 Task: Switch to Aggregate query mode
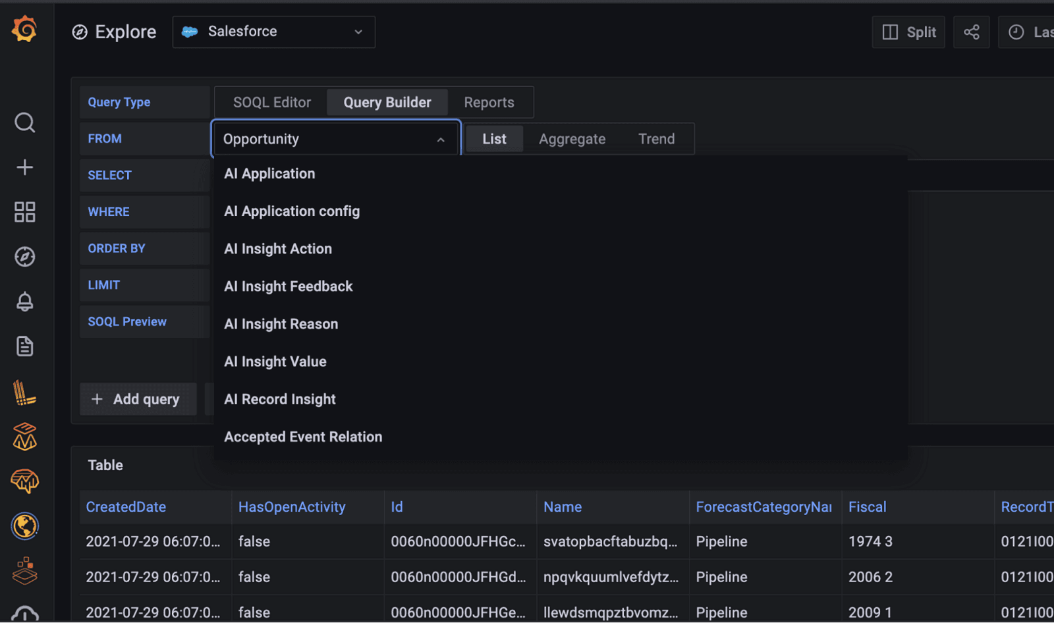[x=572, y=139]
